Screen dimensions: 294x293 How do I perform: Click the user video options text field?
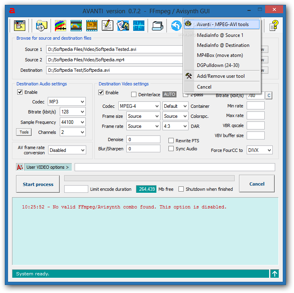175,167
